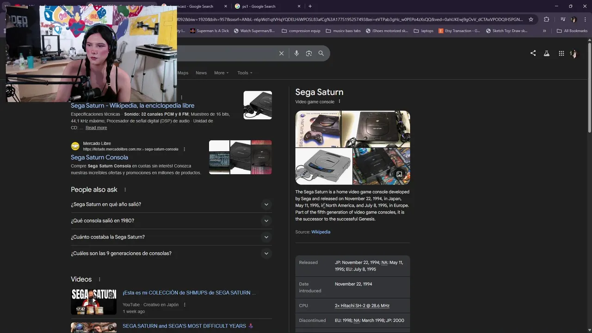
Task: Expand '¿Cuáles son las 9 generaciones' question
Action: coord(171,253)
